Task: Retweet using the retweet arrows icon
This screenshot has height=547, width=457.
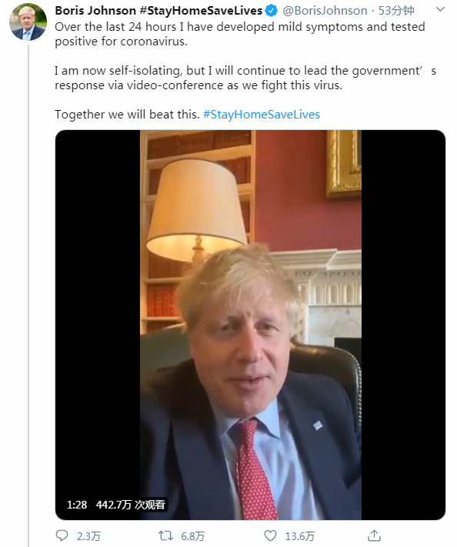Action: point(165,535)
